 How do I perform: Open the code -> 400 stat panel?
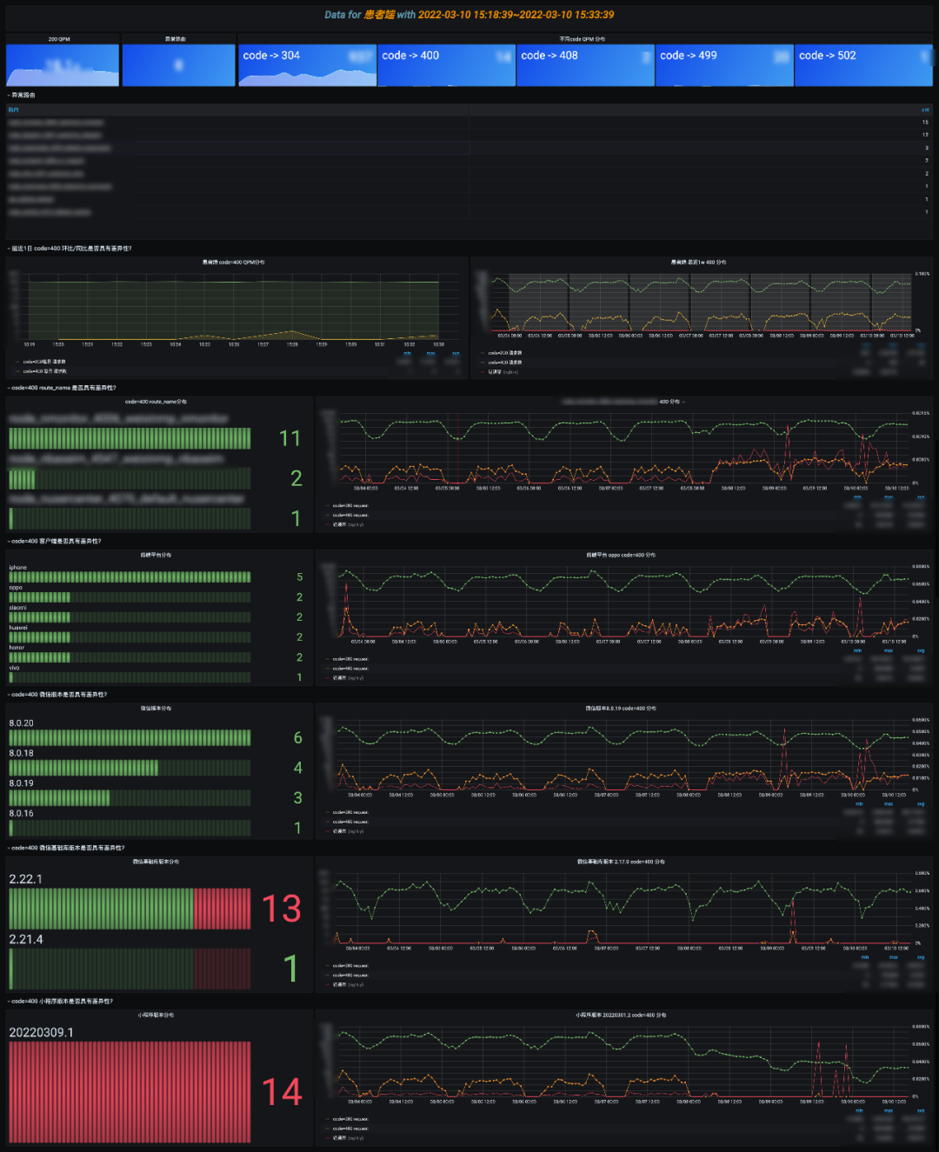point(446,66)
